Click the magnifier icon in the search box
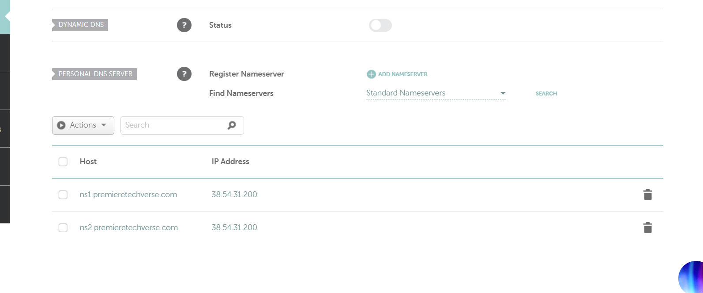The width and height of the screenshot is (703, 293). (x=232, y=125)
